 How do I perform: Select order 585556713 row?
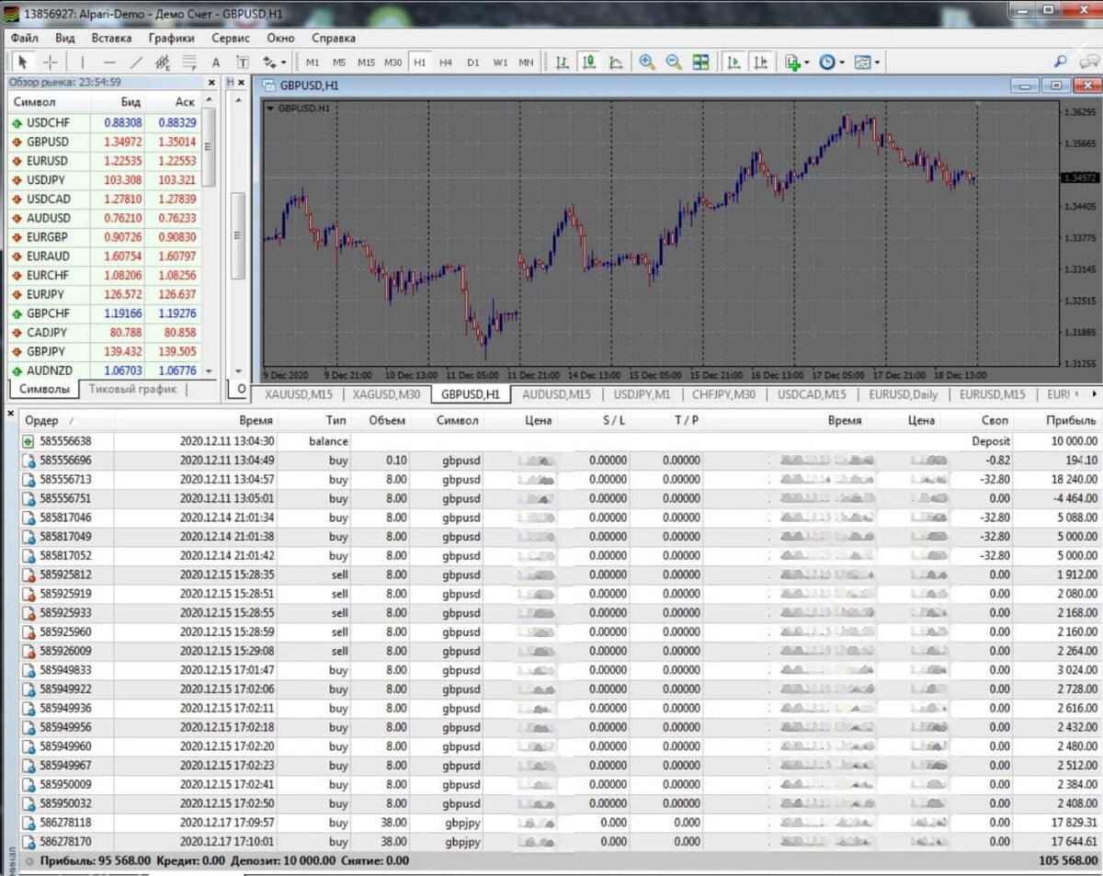pyautogui.click(x=560, y=480)
